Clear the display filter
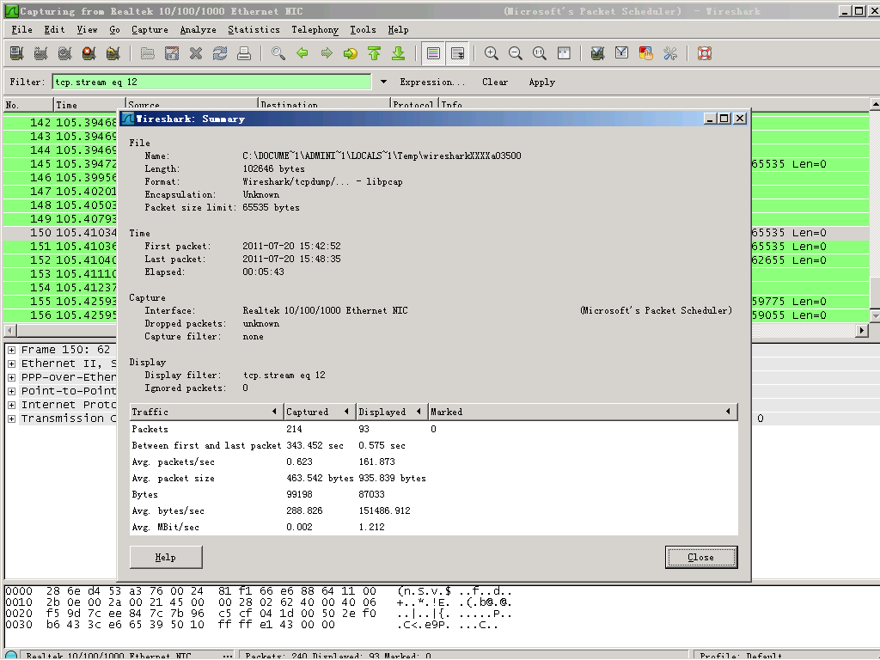Viewport: 880px width, 660px height. tap(495, 82)
